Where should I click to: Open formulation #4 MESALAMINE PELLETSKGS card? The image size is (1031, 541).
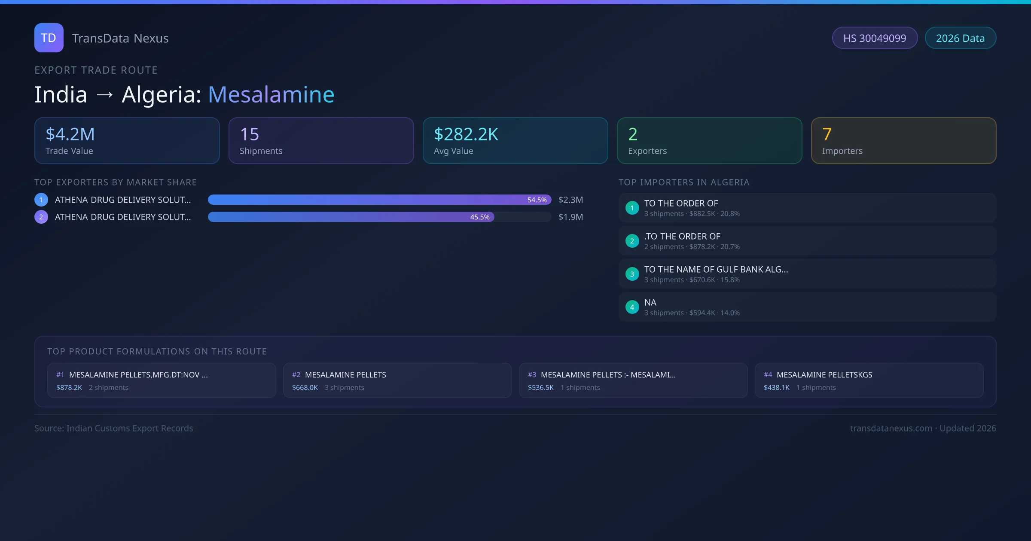pyautogui.click(x=869, y=380)
